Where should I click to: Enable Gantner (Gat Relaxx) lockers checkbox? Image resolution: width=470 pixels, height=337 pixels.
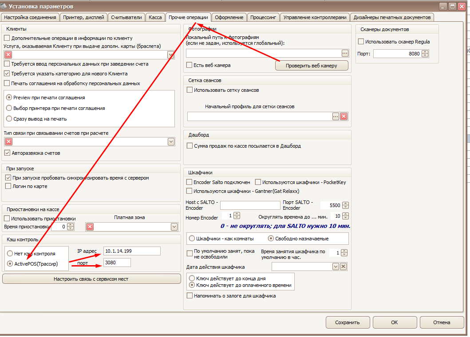tap(189, 191)
